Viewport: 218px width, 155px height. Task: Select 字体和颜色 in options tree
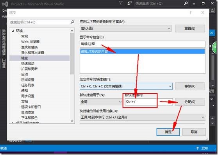pos(29,118)
